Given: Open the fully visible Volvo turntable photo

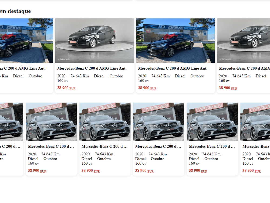Looking at the screenshot, I should [94, 41].
